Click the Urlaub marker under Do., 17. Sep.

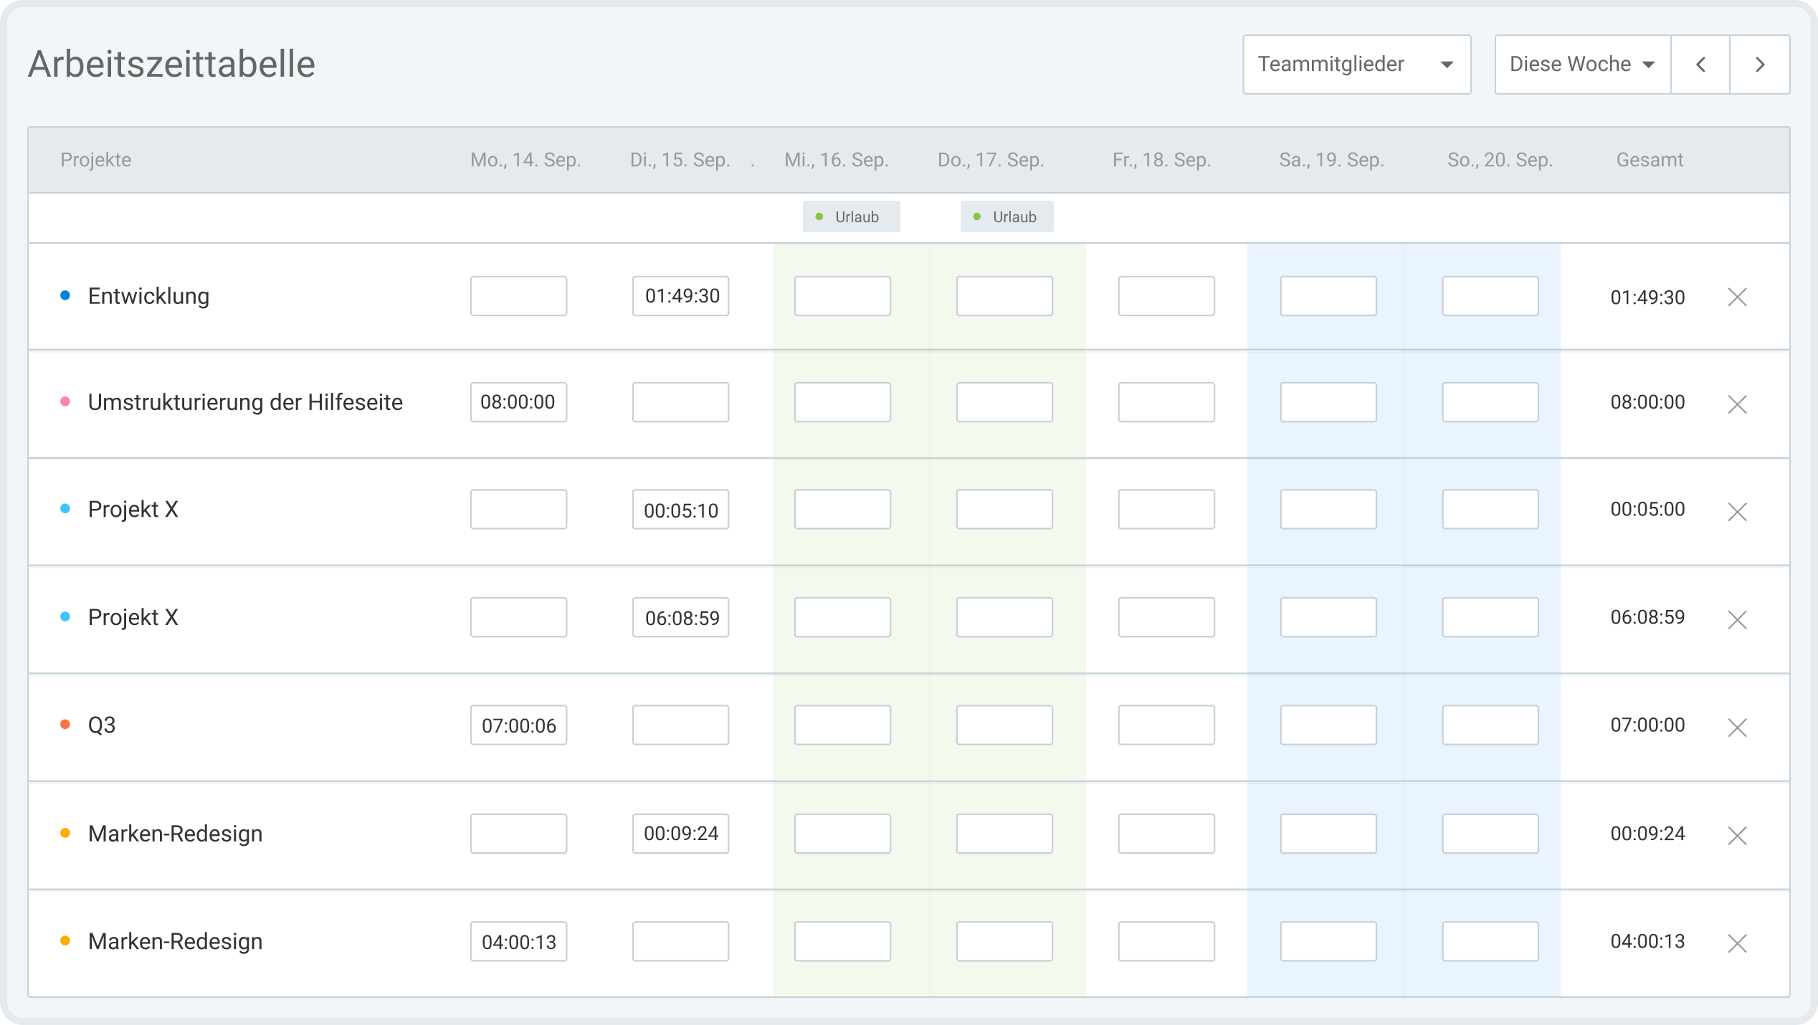(1006, 216)
